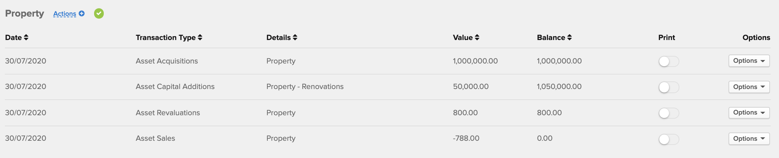Click the green checkmark status icon
779x158 pixels.
pyautogui.click(x=99, y=13)
